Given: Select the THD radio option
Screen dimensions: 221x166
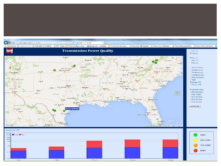Looking at the screenshot, I should click(191, 80).
